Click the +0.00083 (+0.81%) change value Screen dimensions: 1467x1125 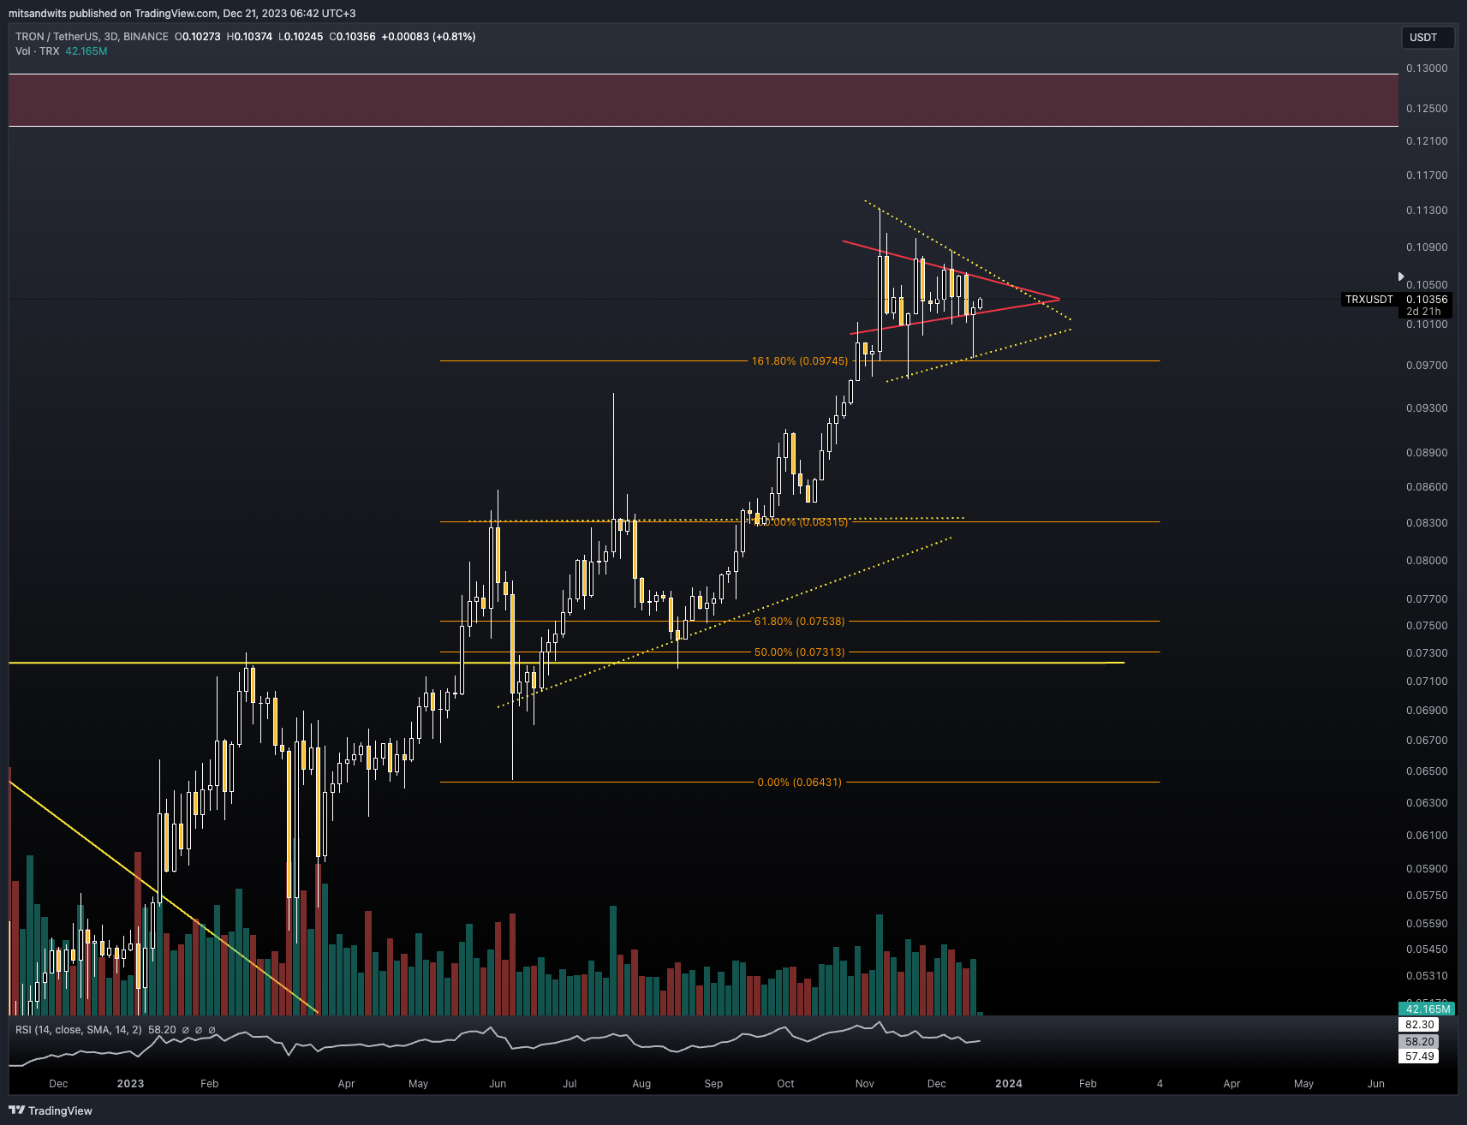click(x=428, y=37)
